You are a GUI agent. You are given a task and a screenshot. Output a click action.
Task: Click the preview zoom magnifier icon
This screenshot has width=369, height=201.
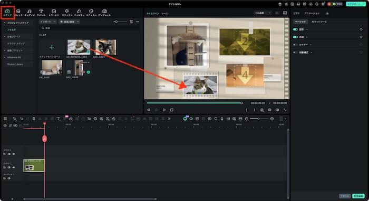(x=262, y=110)
